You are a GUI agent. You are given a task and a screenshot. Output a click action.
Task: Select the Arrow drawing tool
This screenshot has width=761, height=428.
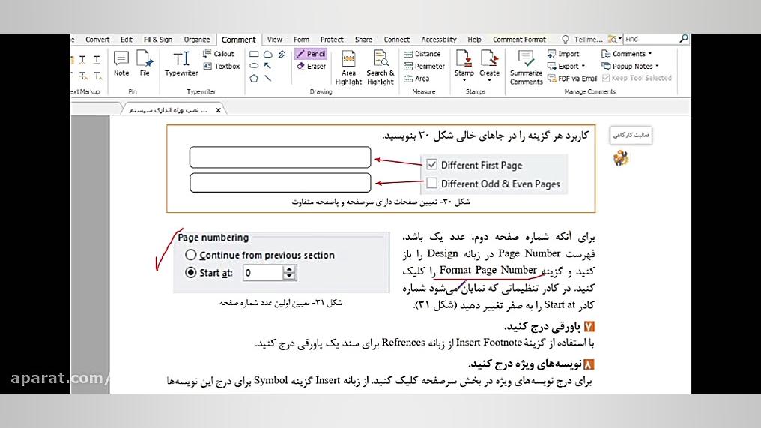[268, 66]
